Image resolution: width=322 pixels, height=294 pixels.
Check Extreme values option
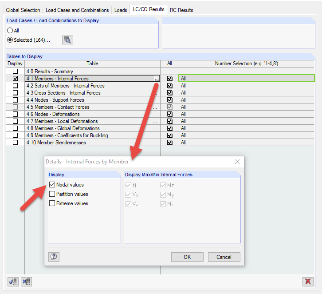tap(52, 203)
